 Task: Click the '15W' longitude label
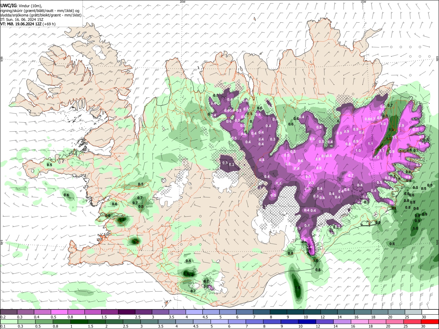[x=363, y=2]
